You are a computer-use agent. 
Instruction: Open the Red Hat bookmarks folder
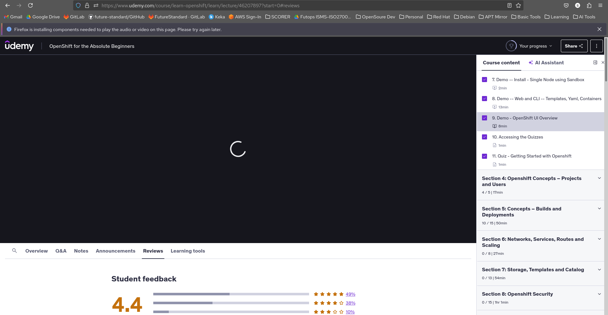pyautogui.click(x=438, y=17)
